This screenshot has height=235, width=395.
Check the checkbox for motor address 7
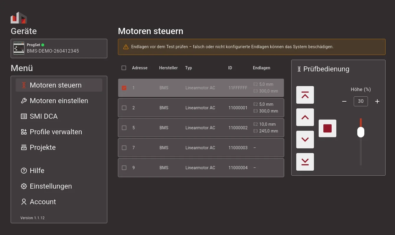pyautogui.click(x=124, y=148)
